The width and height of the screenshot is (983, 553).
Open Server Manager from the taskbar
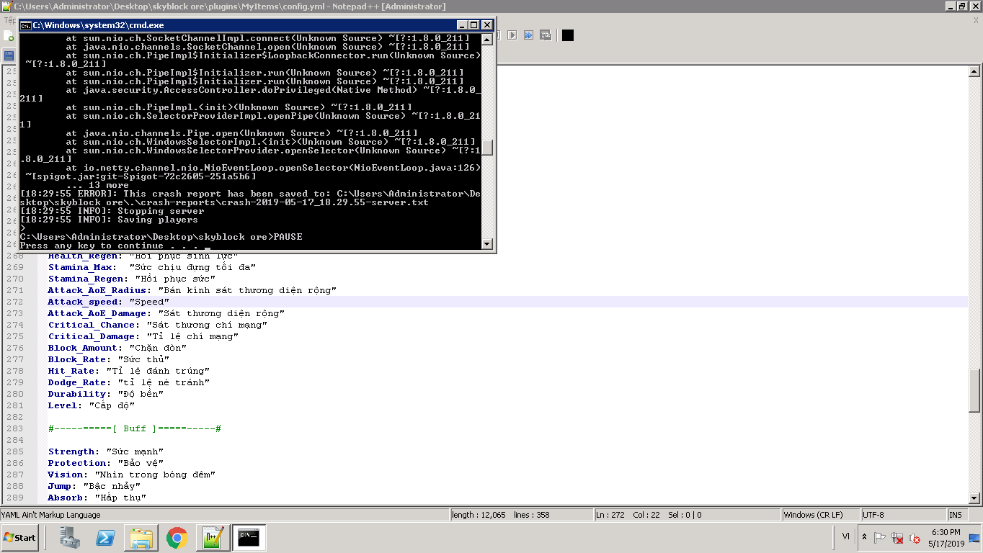tap(70, 537)
